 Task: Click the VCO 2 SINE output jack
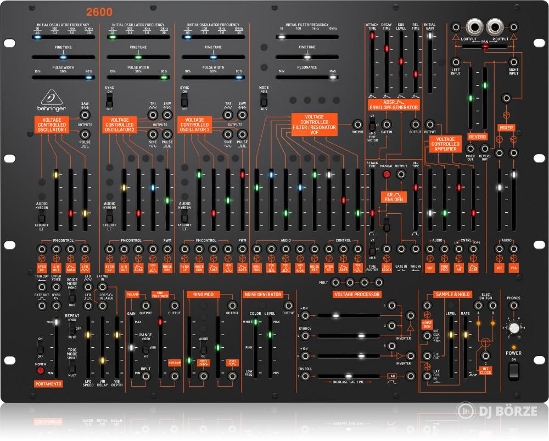153,134
